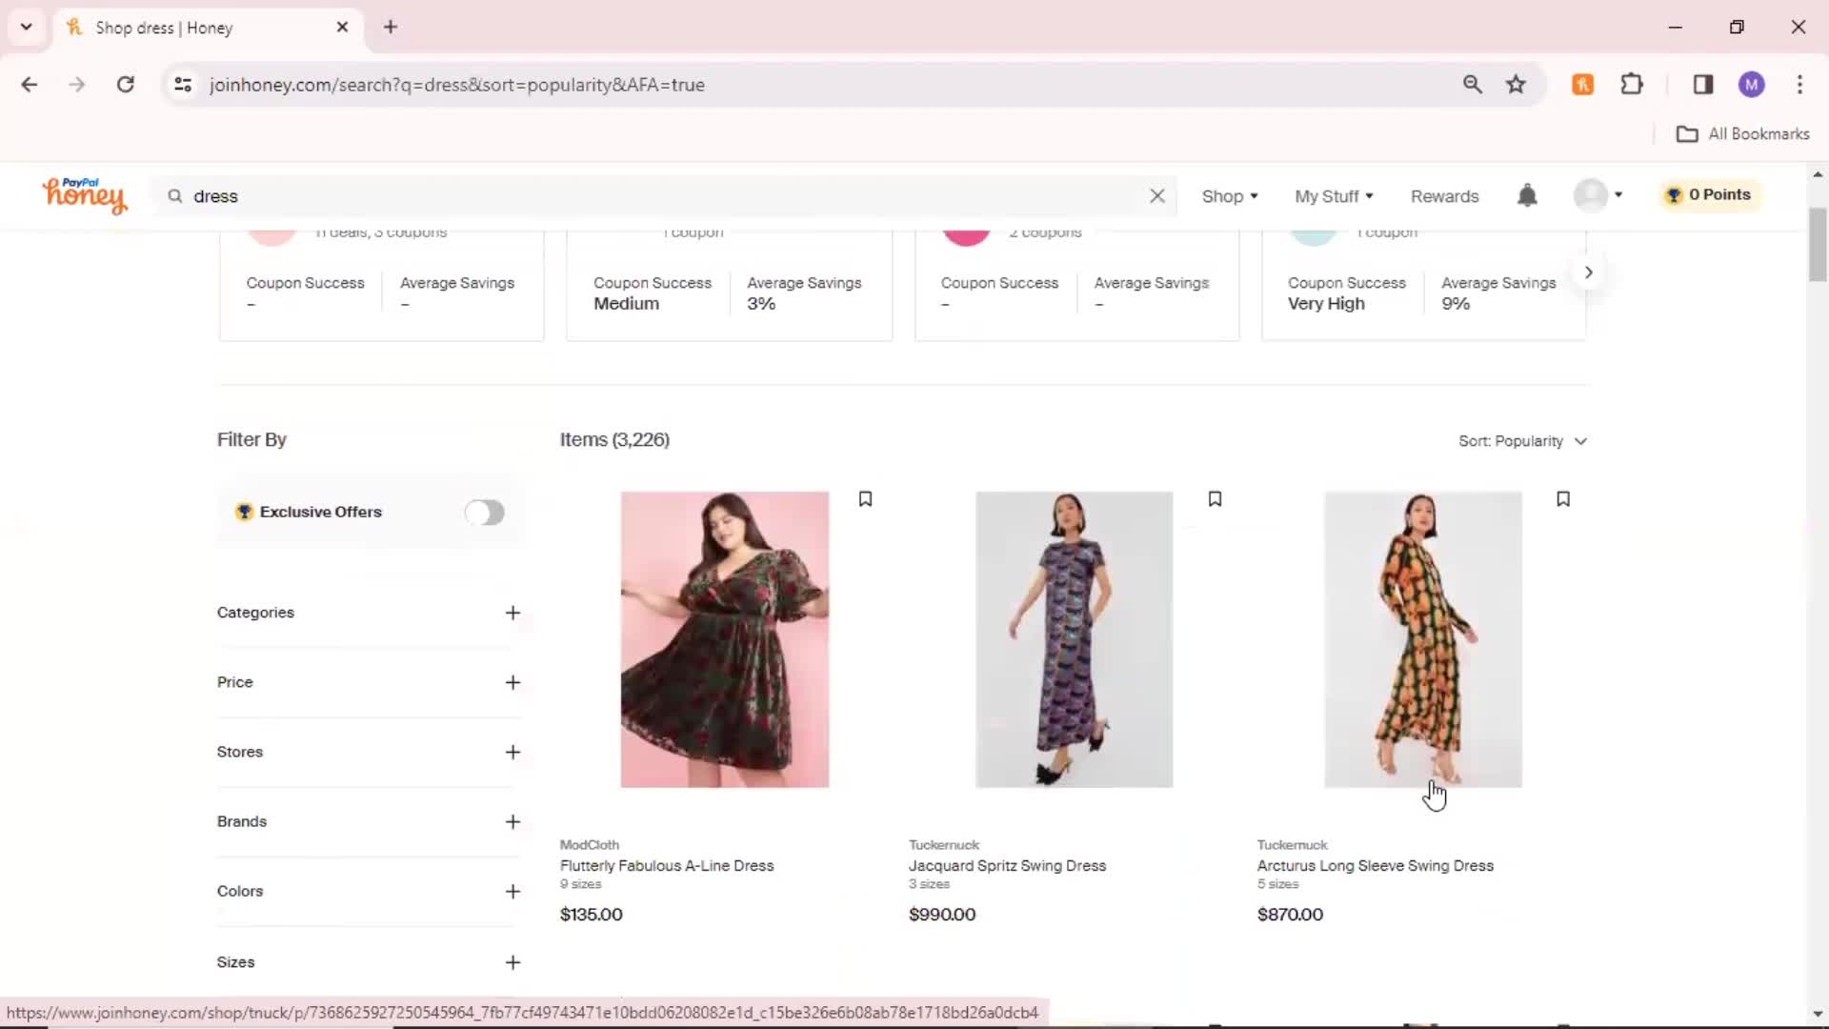The width and height of the screenshot is (1829, 1029).
Task: Open Jacquard Spritz Swing Dress link
Action: pos(1007,865)
